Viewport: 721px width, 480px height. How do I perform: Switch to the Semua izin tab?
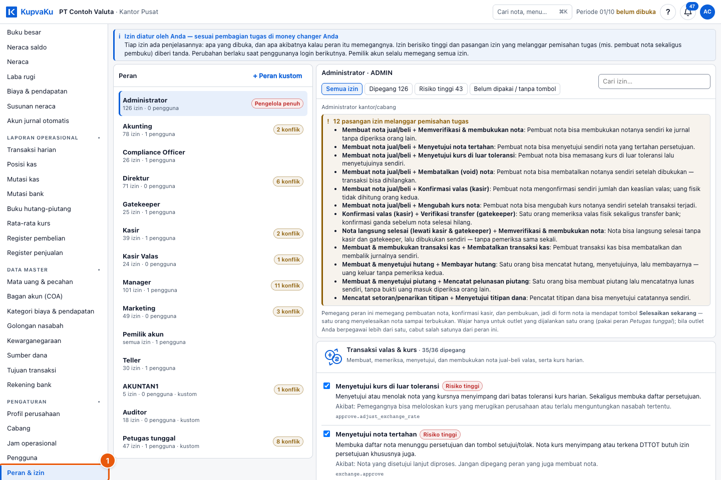click(x=342, y=89)
